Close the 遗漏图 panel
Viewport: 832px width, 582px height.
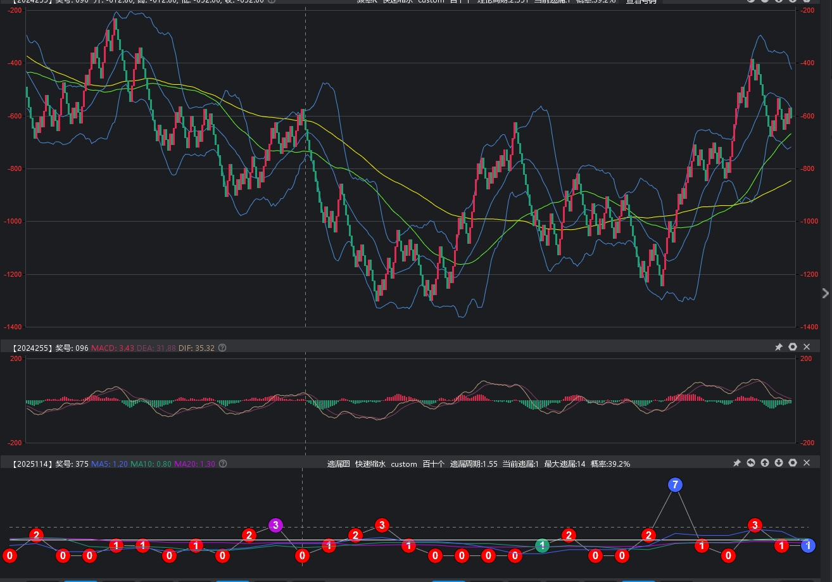coord(807,463)
